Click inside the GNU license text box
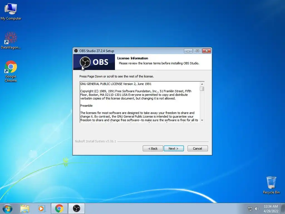Image resolution: width=285 pixels, height=214 pixels. (x=140, y=102)
